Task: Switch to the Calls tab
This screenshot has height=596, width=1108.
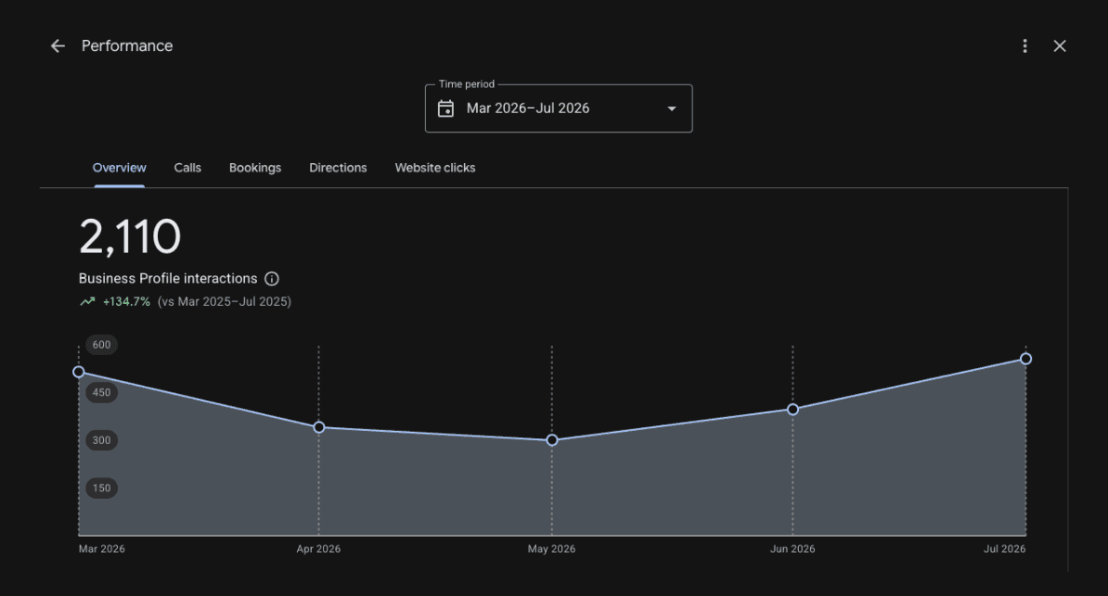Action: pyautogui.click(x=188, y=168)
